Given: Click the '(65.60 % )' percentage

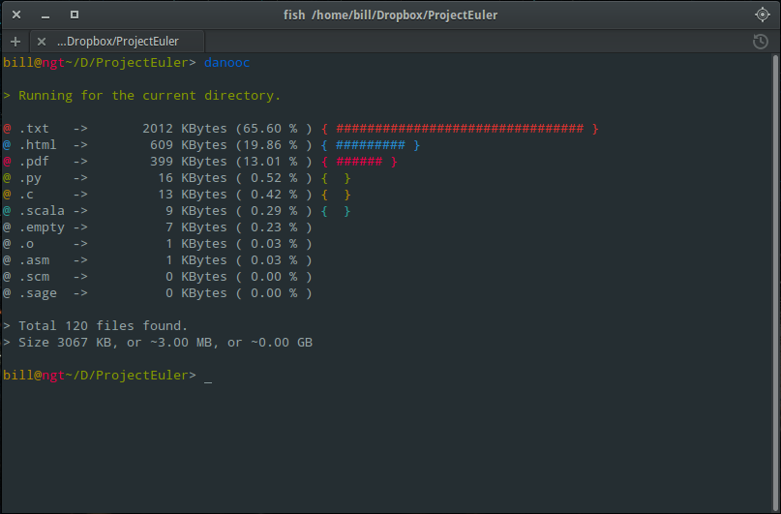Looking at the screenshot, I should click(x=274, y=129).
